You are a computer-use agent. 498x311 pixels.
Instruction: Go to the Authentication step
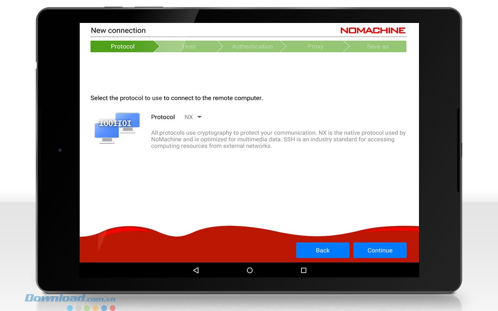click(252, 47)
